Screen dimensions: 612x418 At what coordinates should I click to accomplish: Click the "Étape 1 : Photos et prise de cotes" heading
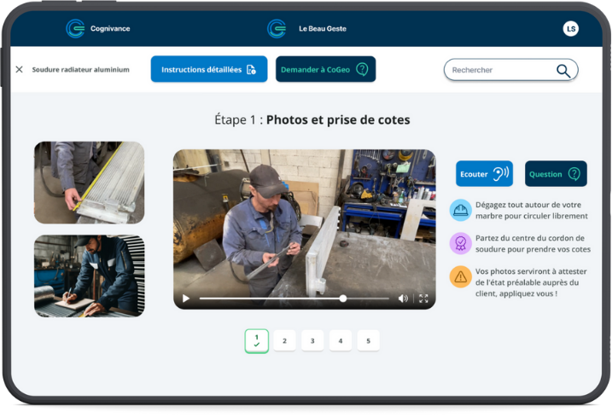point(312,119)
